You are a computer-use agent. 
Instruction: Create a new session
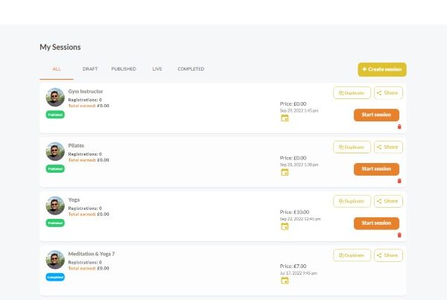pyautogui.click(x=381, y=69)
